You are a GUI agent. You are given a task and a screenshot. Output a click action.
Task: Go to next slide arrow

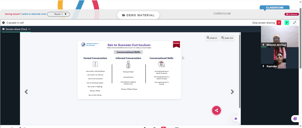point(233,92)
